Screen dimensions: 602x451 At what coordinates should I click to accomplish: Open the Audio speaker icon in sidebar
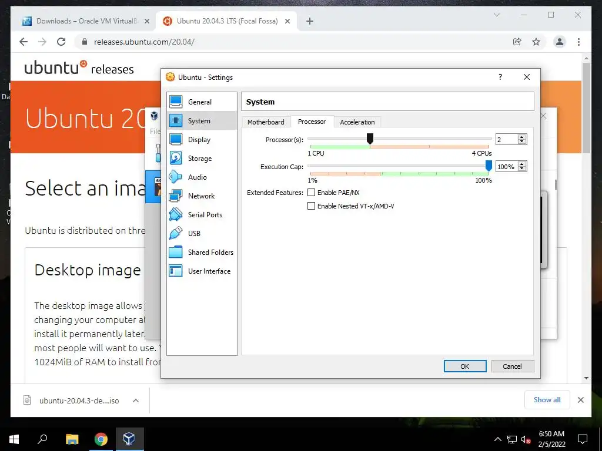click(176, 177)
